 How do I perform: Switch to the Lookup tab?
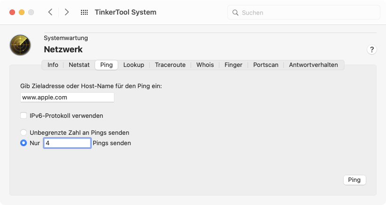point(134,65)
